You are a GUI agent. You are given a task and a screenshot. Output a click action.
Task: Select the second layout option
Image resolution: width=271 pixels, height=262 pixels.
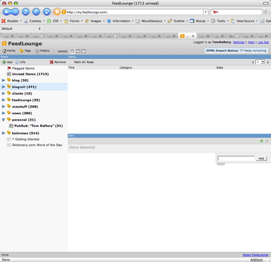78,51
